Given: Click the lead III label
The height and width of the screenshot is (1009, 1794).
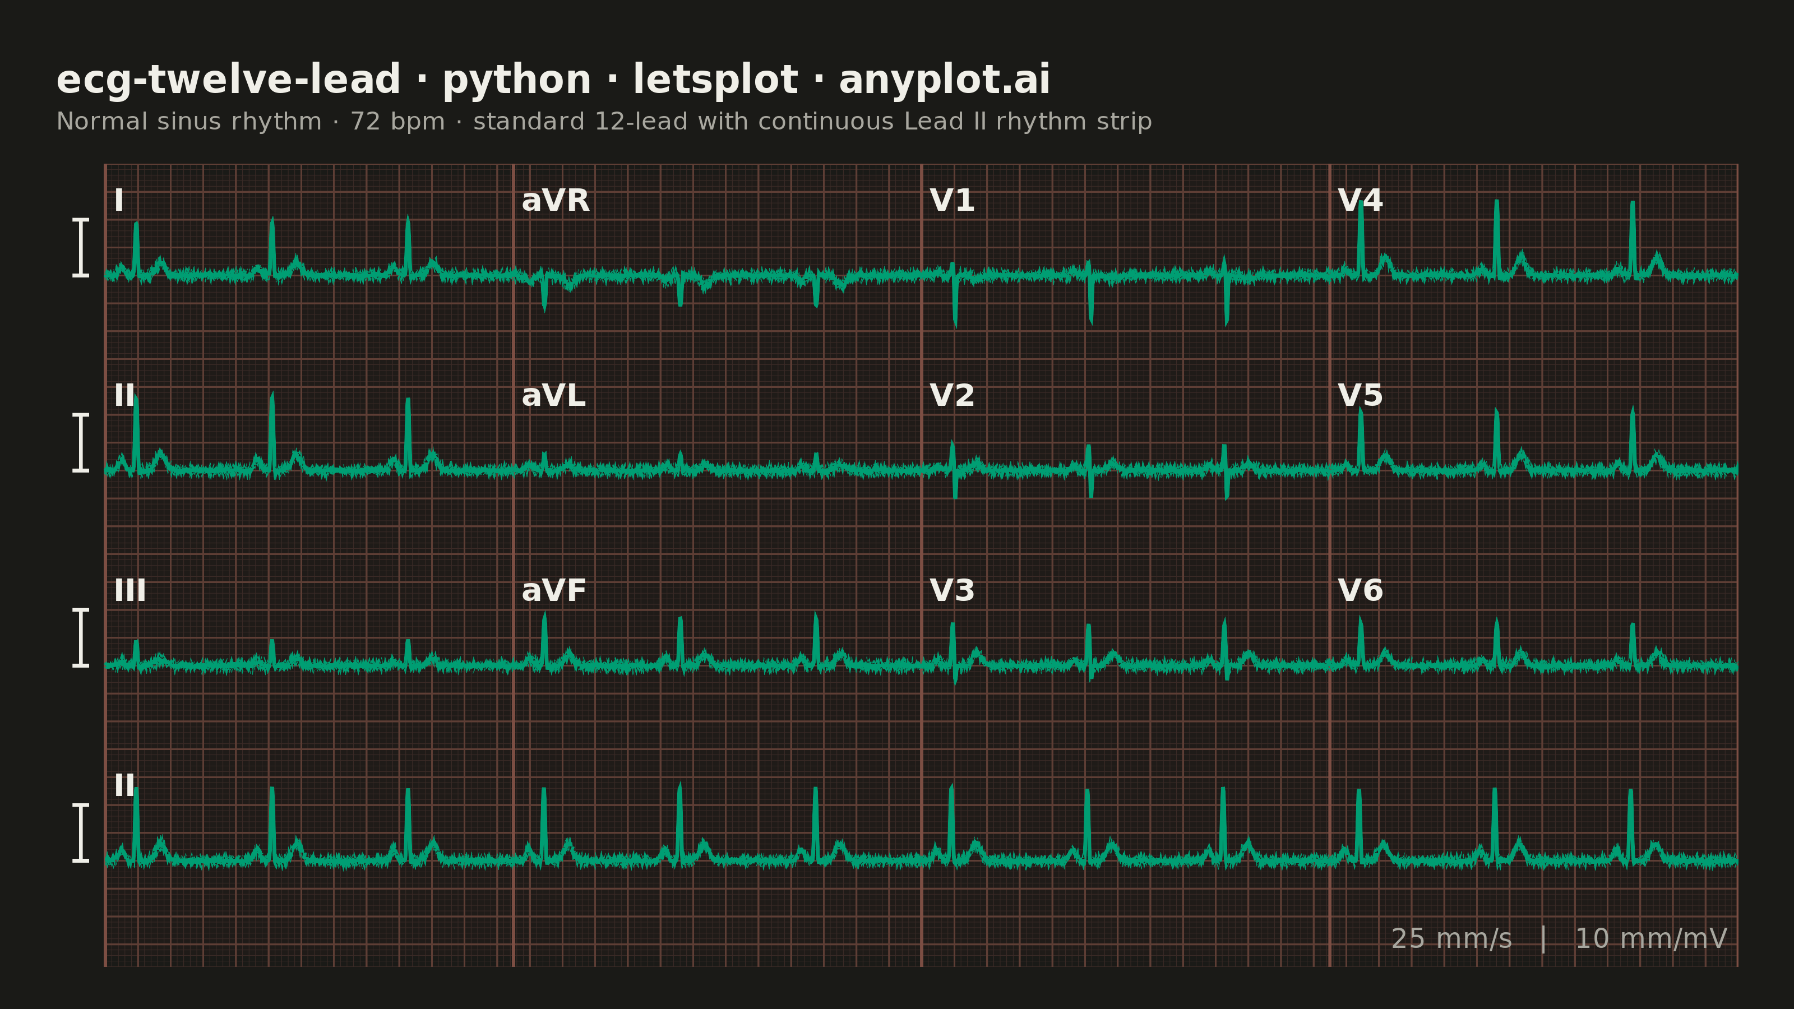Looking at the screenshot, I should click(130, 590).
